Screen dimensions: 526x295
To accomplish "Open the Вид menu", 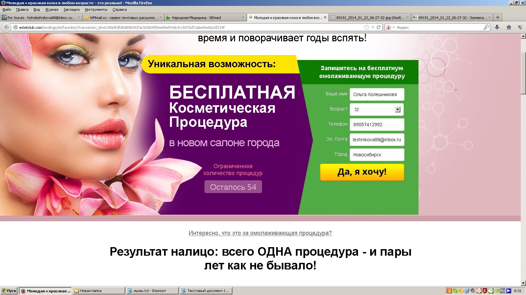I will tap(36, 10).
